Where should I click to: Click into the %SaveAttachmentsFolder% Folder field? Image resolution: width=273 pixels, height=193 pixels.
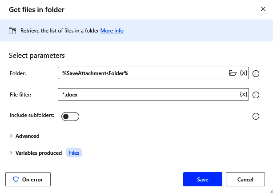click(x=143, y=73)
